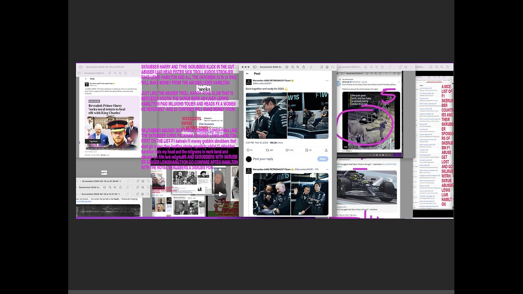Viewport: 523px width, 294px height.
Task: Open the left photo of two smiling team members
Action: [266, 116]
